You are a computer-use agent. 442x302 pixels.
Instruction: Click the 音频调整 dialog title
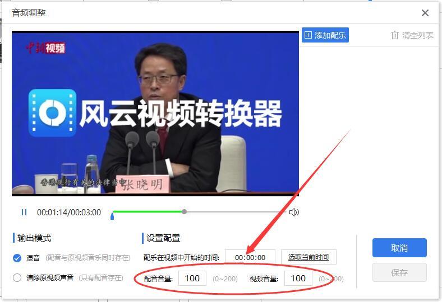29,13
